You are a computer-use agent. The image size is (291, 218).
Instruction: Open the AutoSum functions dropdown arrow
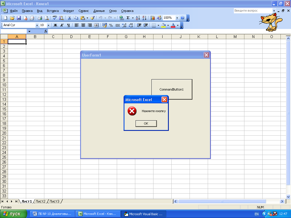coord(133,18)
